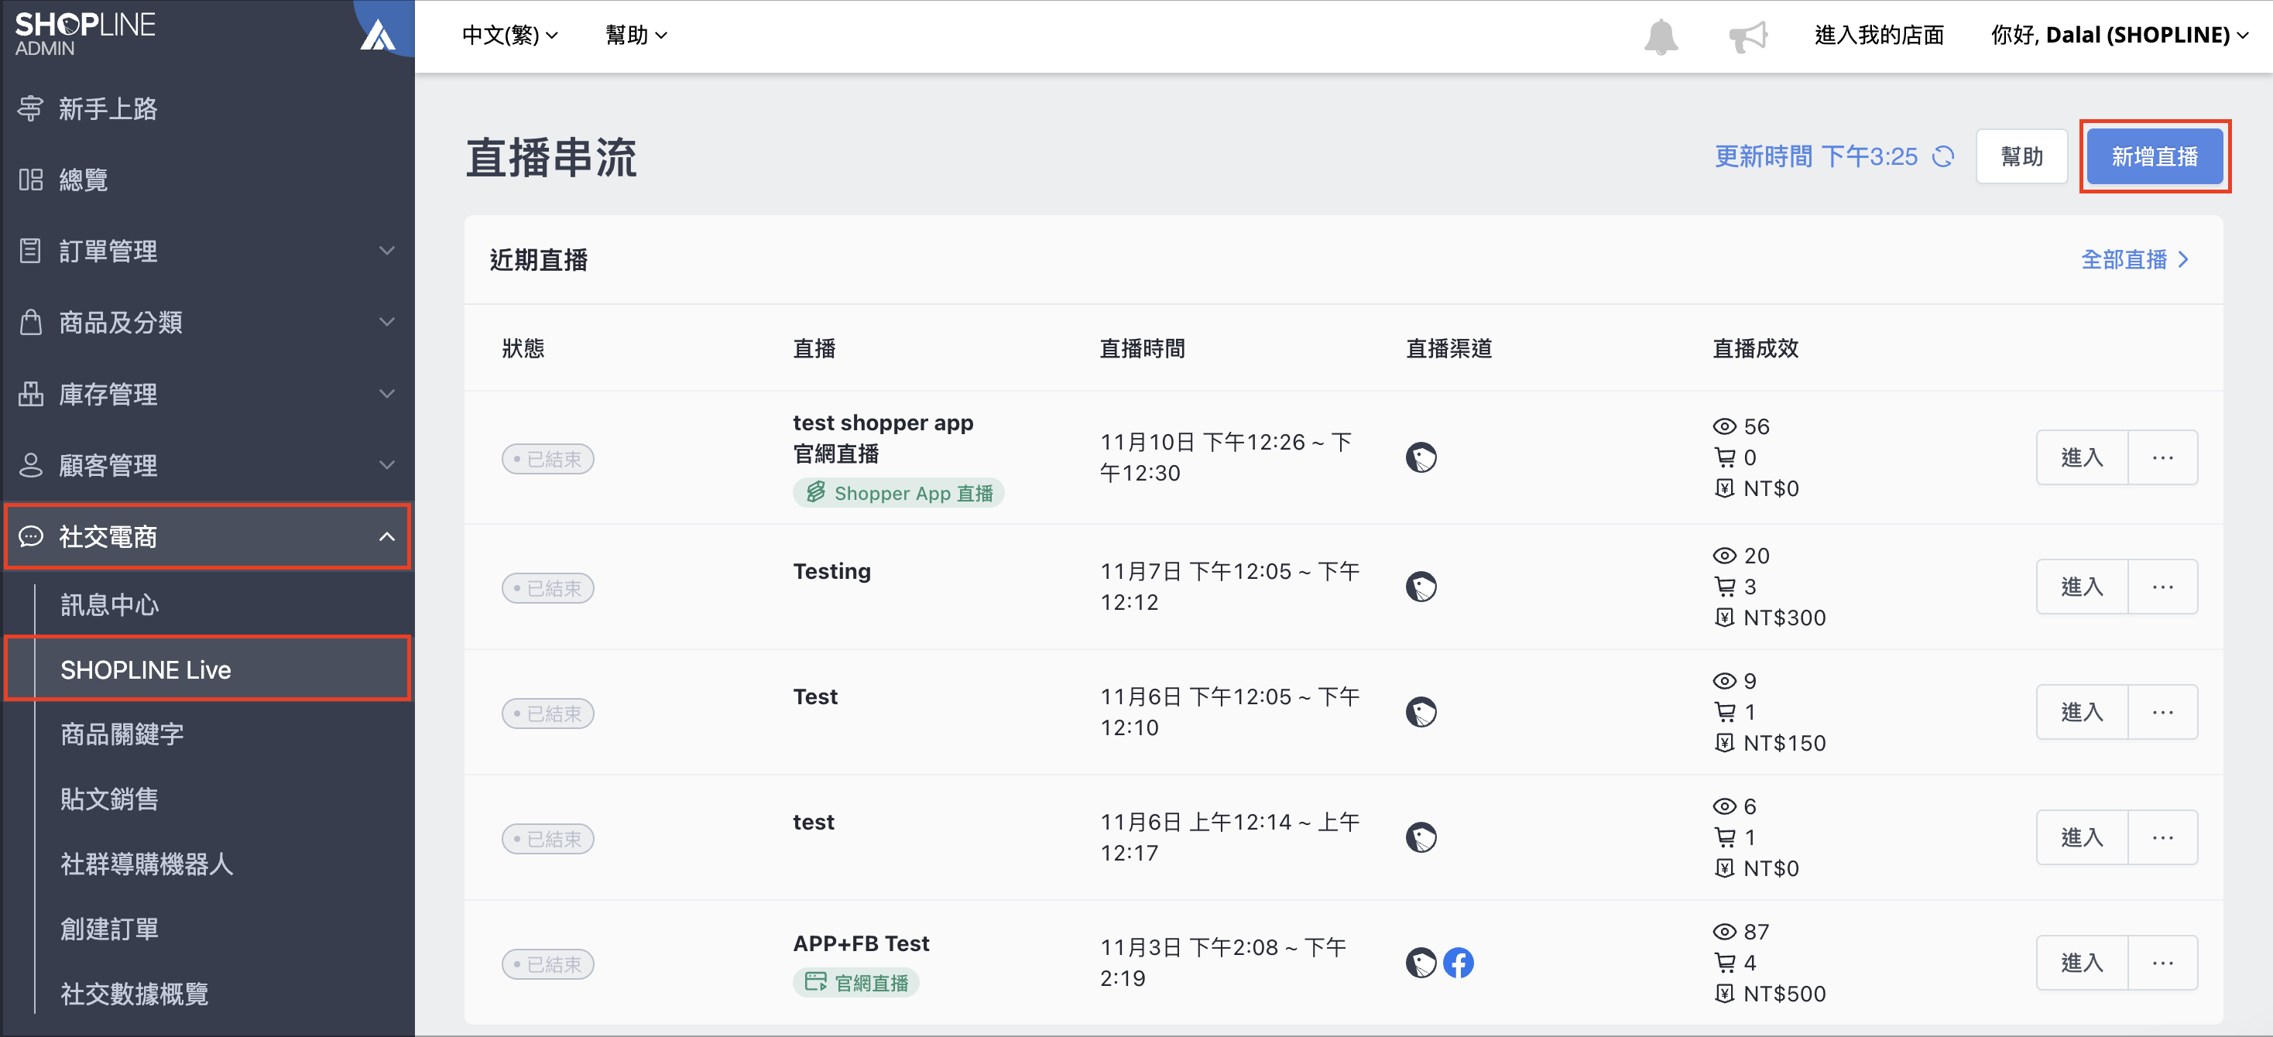Open the 全部直播 link
Image resolution: width=2273 pixels, height=1037 pixels.
pyautogui.click(x=2134, y=259)
